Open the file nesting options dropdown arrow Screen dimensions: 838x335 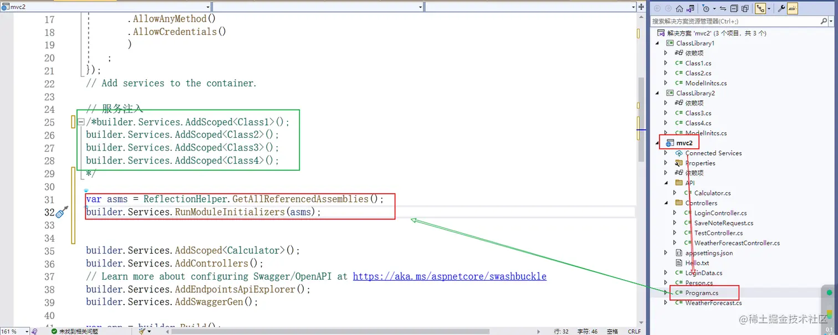(769, 8)
